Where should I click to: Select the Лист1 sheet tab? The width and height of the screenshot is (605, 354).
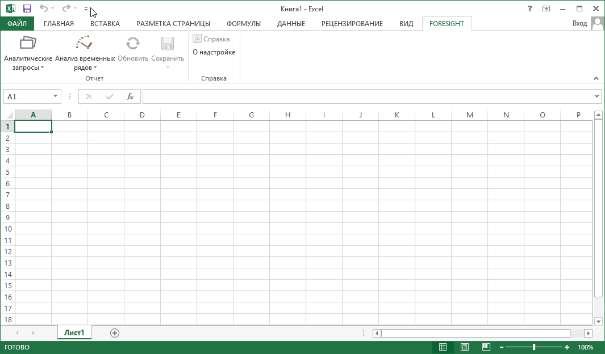coord(74,332)
